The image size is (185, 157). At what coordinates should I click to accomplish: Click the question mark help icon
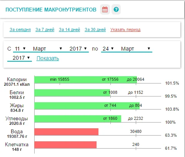click(116, 10)
